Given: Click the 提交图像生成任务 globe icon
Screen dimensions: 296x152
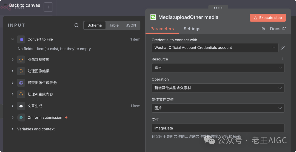Looking at the screenshot, I should (x=21, y=83).
